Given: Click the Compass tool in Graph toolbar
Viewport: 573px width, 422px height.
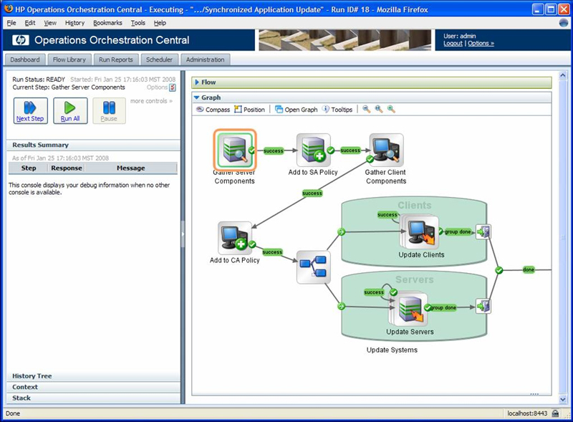Looking at the screenshot, I should (213, 110).
